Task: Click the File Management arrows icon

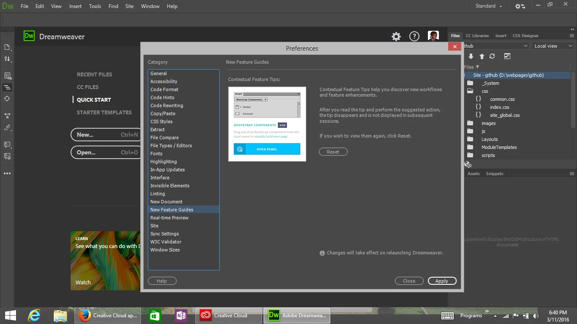Action: click(x=7, y=59)
